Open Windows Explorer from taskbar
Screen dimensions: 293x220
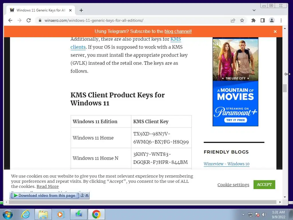[x=43, y=214]
